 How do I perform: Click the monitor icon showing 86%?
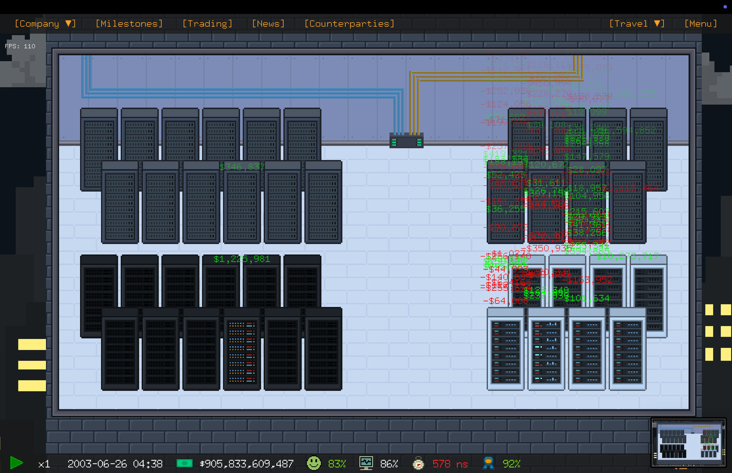click(367, 463)
